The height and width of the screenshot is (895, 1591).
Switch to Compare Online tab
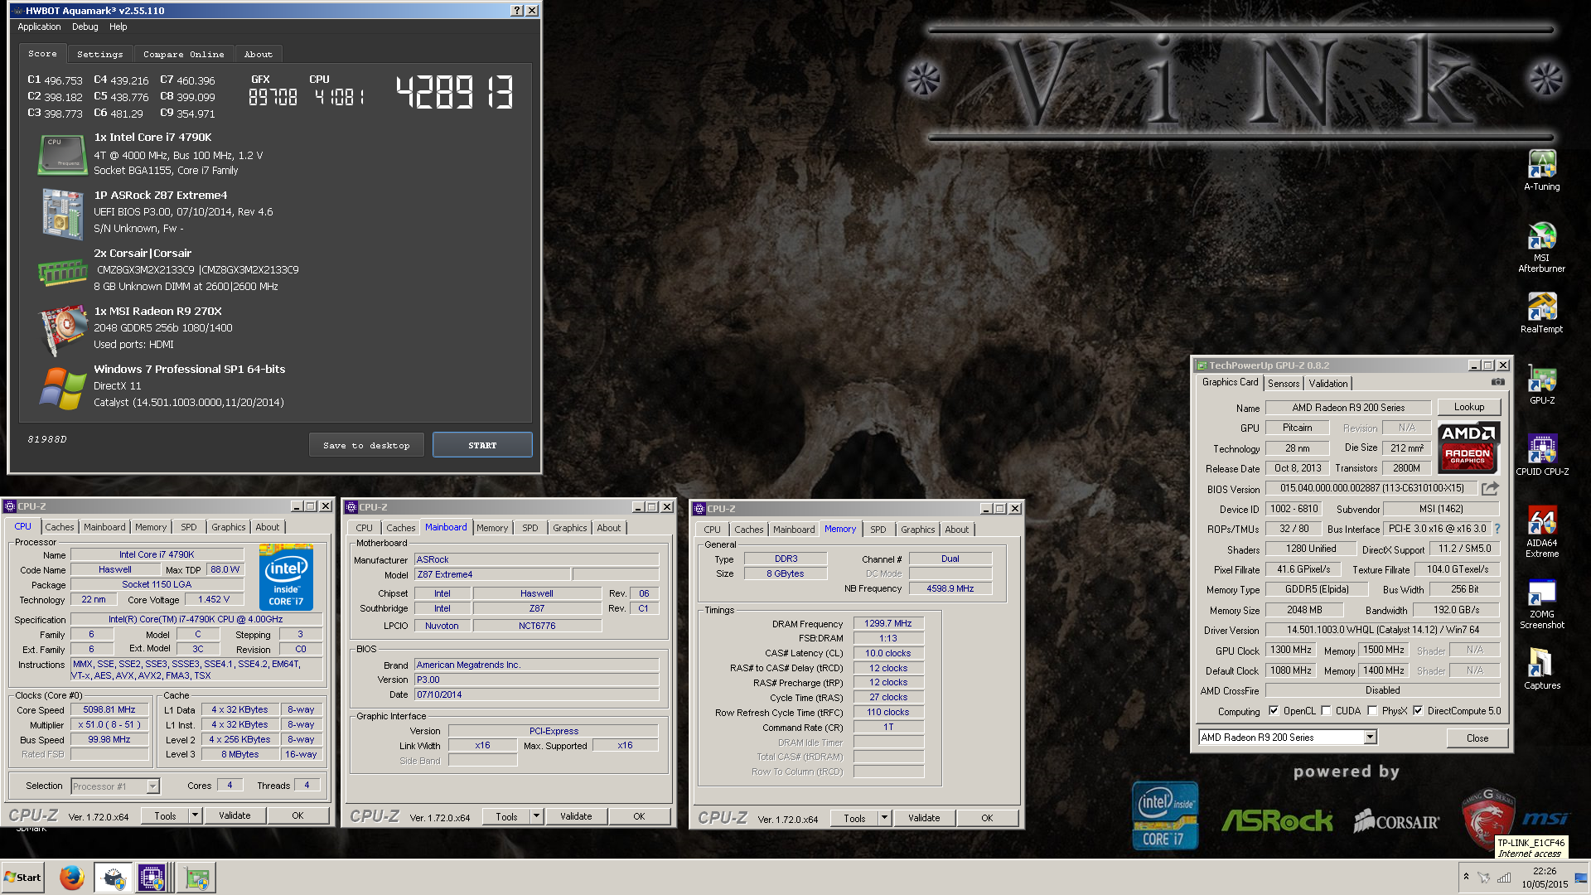(x=183, y=54)
